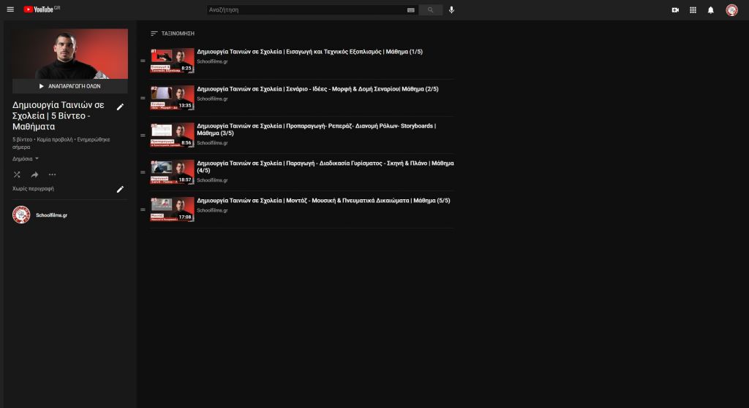
Task: Open the lesson 1/5 video title
Action: coord(309,52)
